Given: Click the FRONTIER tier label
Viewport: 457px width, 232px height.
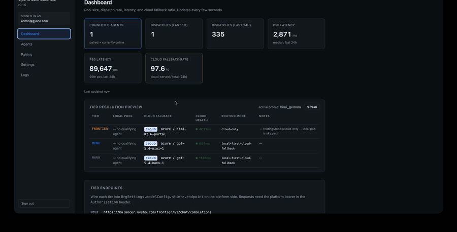Looking at the screenshot, I should 100,129.
